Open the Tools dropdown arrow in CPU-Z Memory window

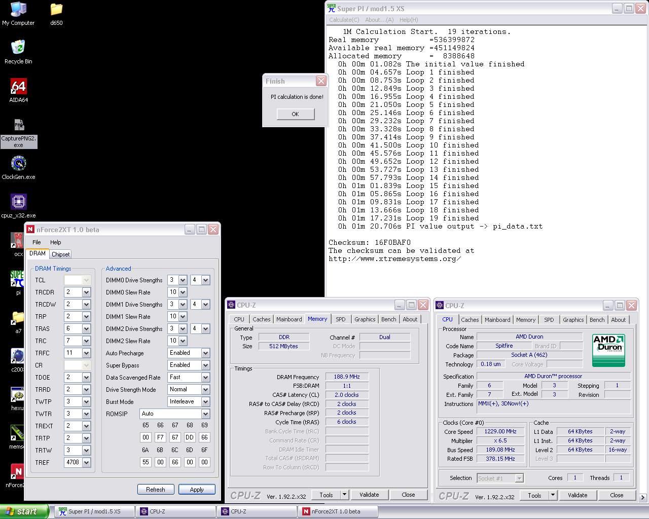pos(344,495)
